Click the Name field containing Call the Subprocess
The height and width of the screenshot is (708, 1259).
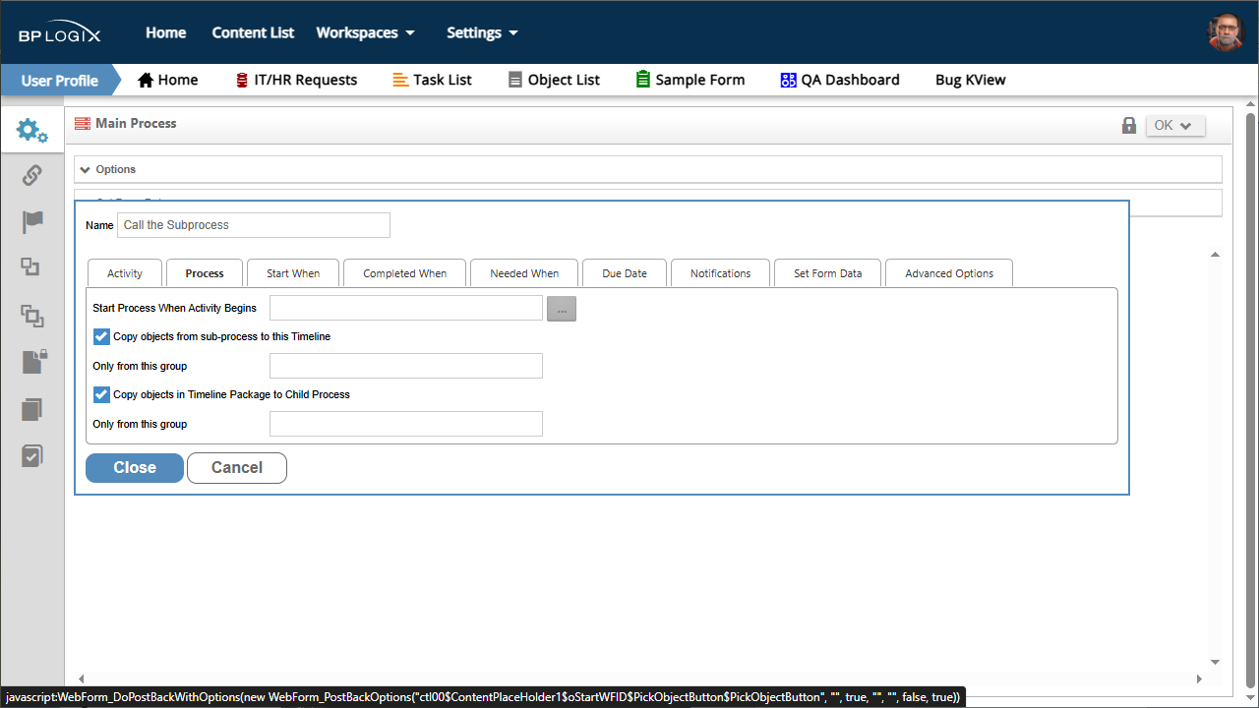(x=254, y=225)
